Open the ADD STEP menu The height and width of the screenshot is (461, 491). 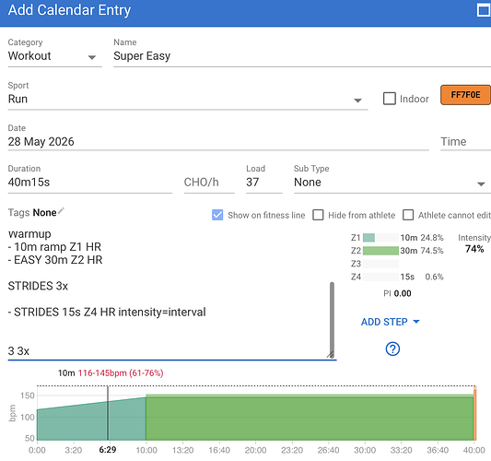click(390, 322)
